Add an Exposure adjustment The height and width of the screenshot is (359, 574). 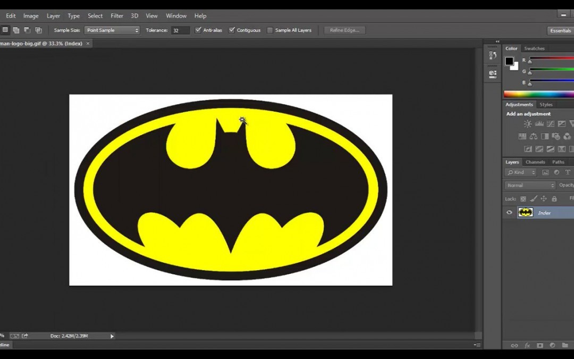coord(562,124)
